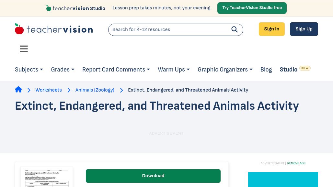Open the Warm Ups dropdown

174,70
